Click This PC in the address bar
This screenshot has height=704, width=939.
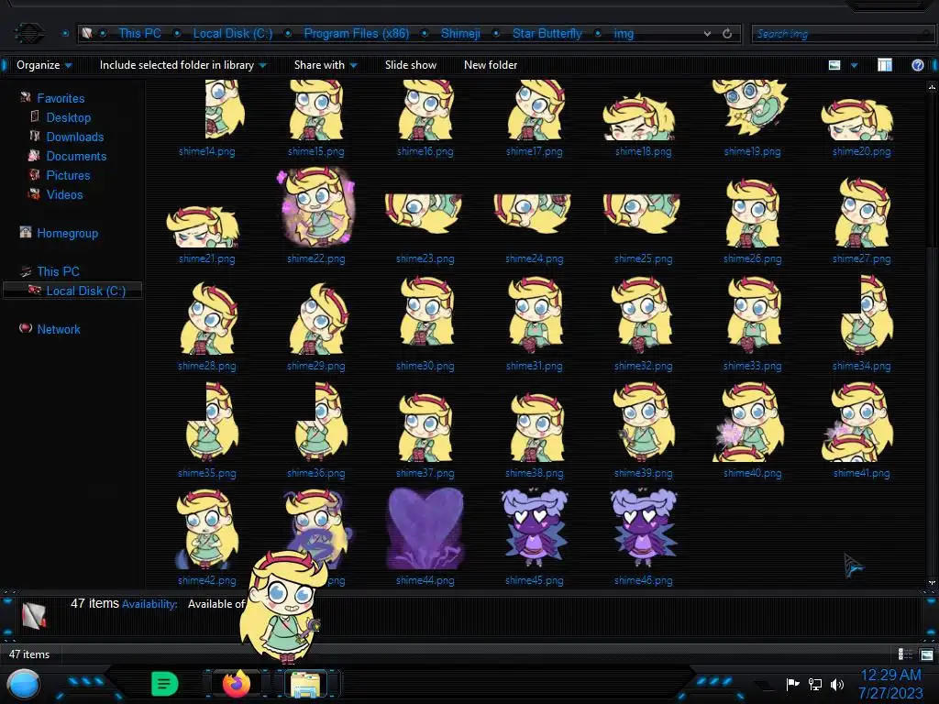pyautogui.click(x=139, y=34)
